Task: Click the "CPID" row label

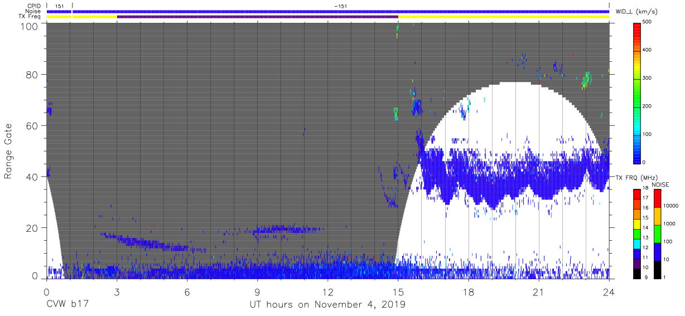Action: point(33,6)
